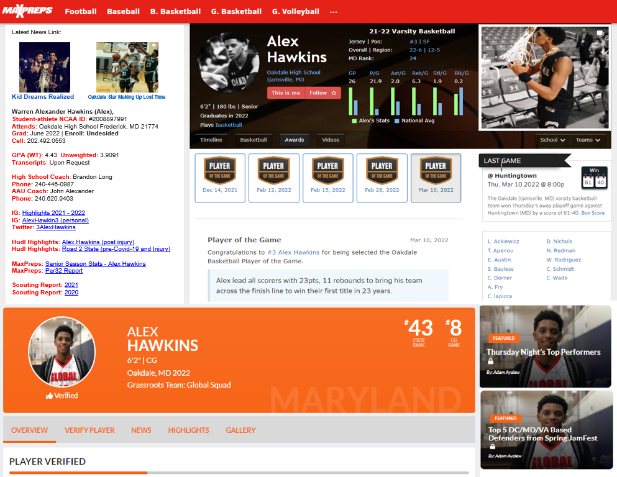Click the Verified thumbs-up icon

coord(49,396)
